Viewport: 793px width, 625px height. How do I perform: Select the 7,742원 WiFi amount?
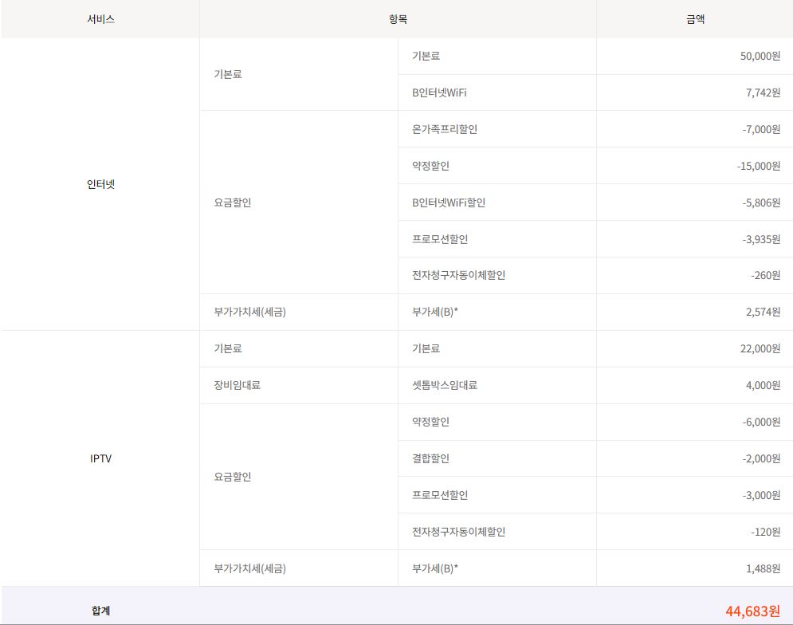763,93
